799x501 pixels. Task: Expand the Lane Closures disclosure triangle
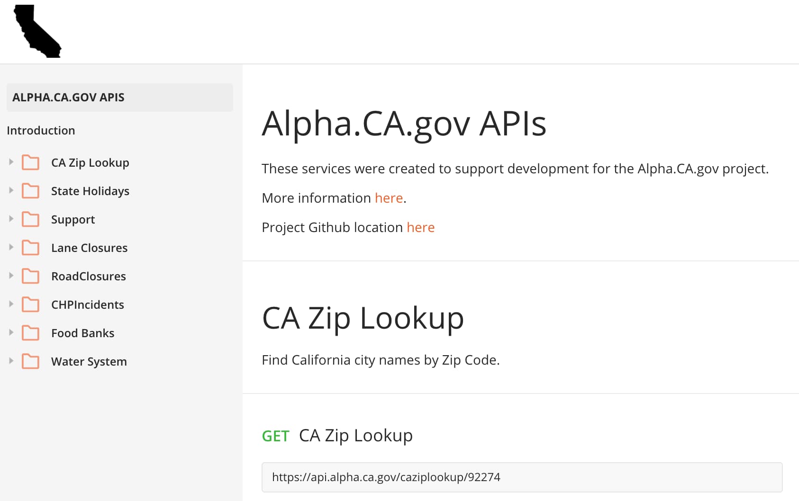tap(11, 247)
